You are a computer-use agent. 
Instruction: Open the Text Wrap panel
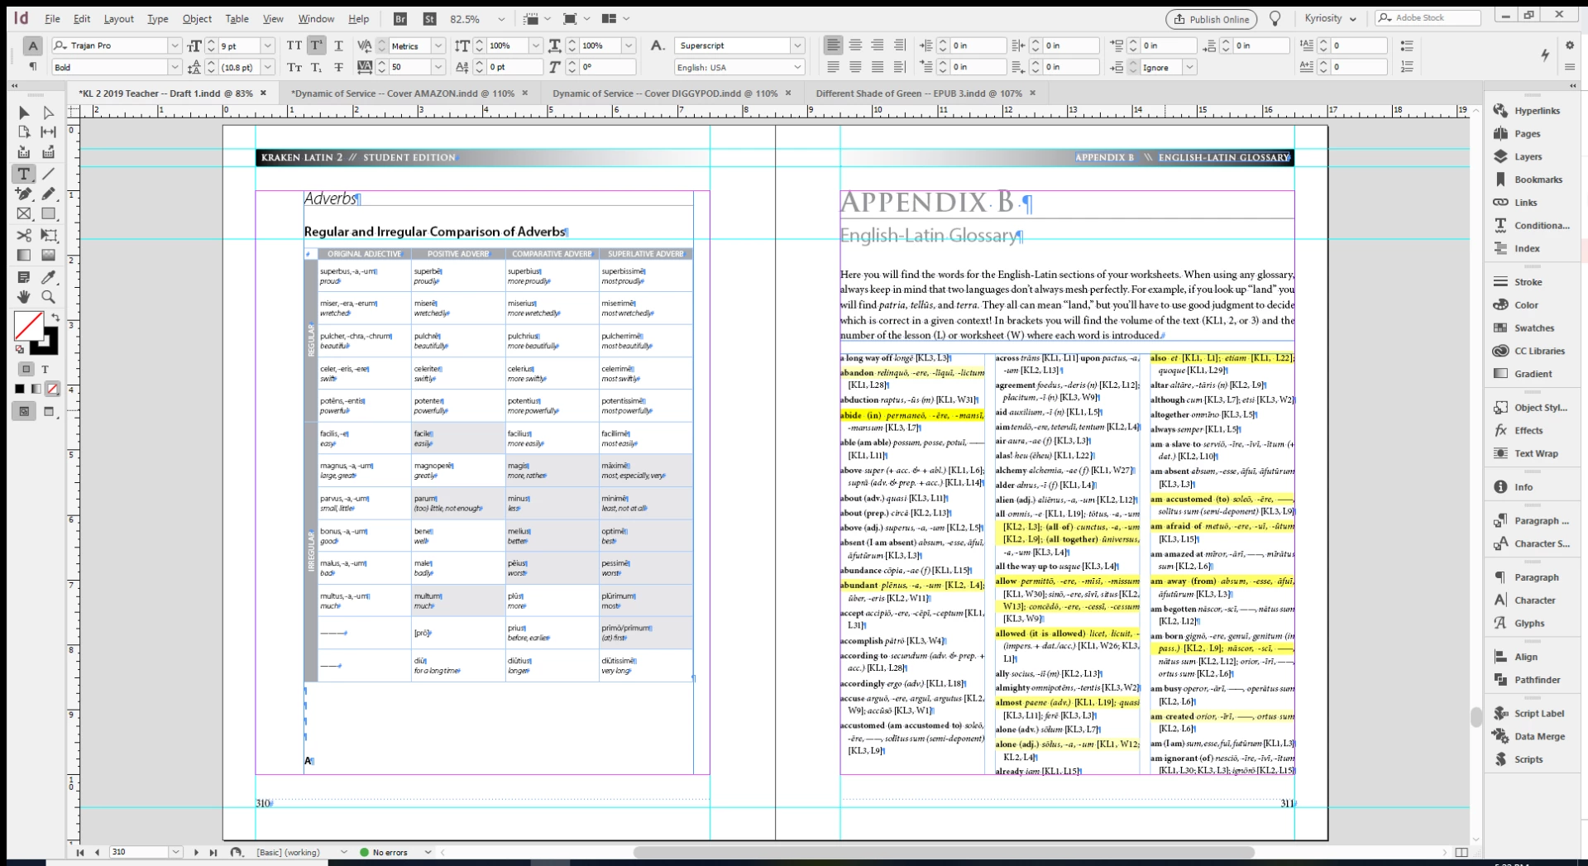[1535, 454]
